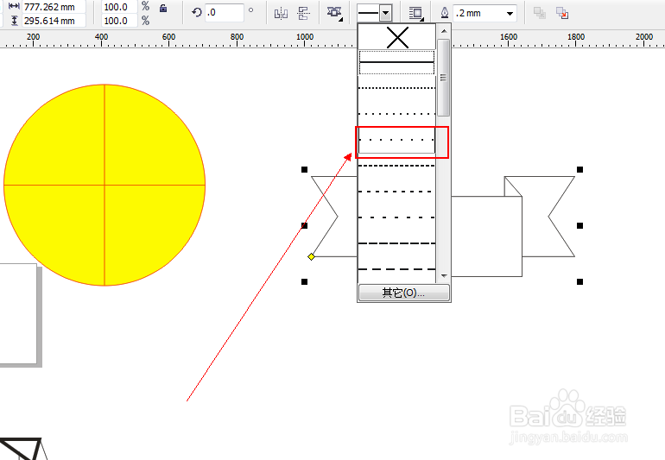Viewport: 665px width, 460px height.
Task: Click the behind-fill outline options icon
Action: pyautogui.click(x=416, y=14)
